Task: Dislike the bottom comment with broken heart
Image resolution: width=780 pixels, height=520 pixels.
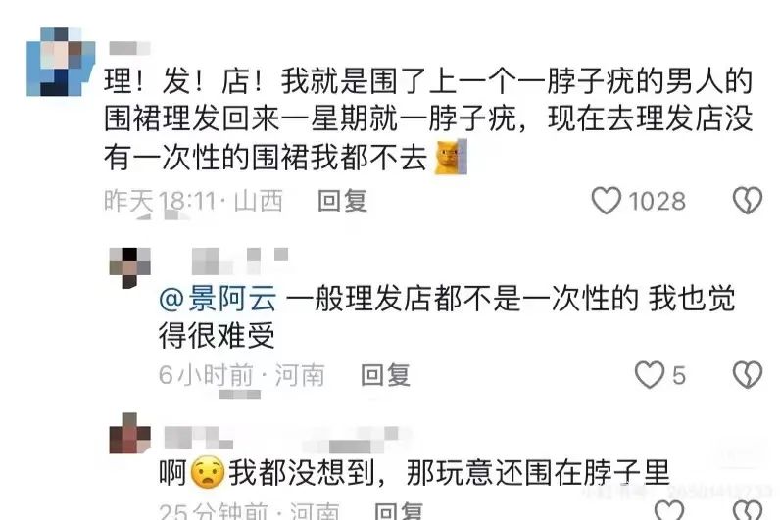Action: (747, 510)
